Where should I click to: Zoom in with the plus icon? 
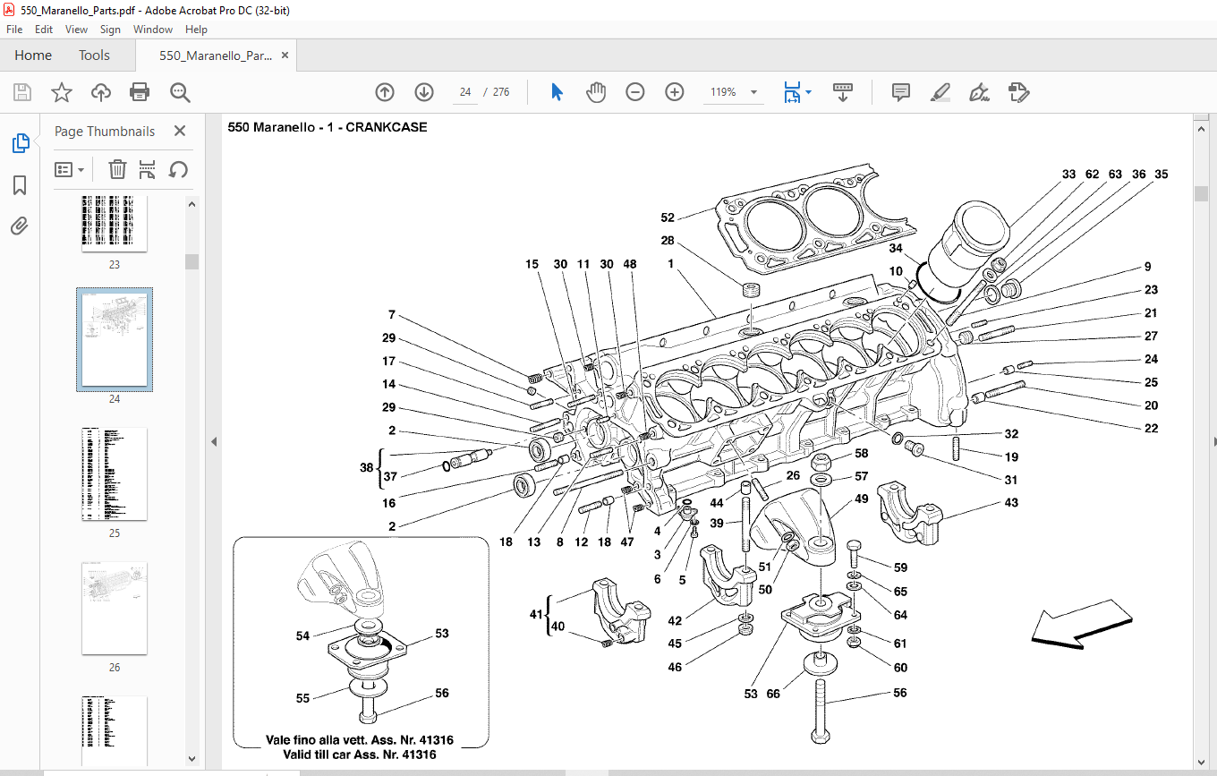[675, 92]
